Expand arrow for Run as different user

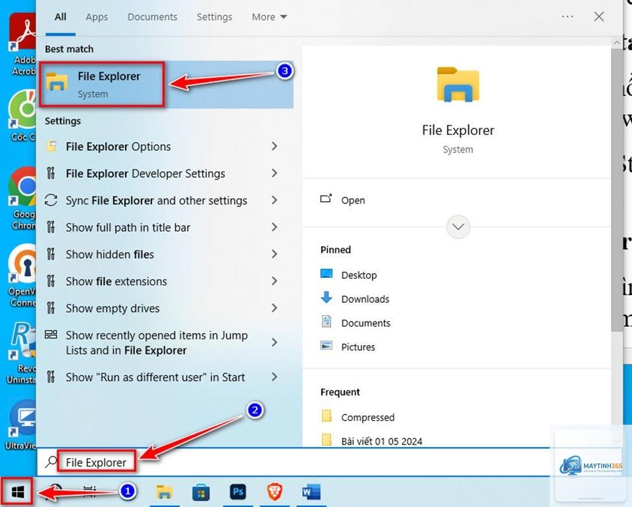pyautogui.click(x=275, y=377)
